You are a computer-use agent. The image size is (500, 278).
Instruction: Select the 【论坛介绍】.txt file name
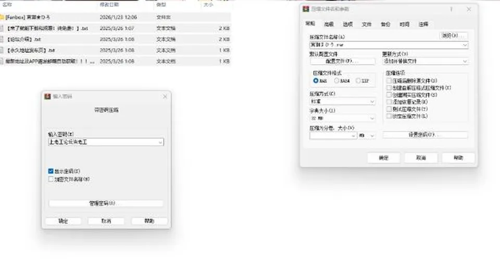(23, 39)
